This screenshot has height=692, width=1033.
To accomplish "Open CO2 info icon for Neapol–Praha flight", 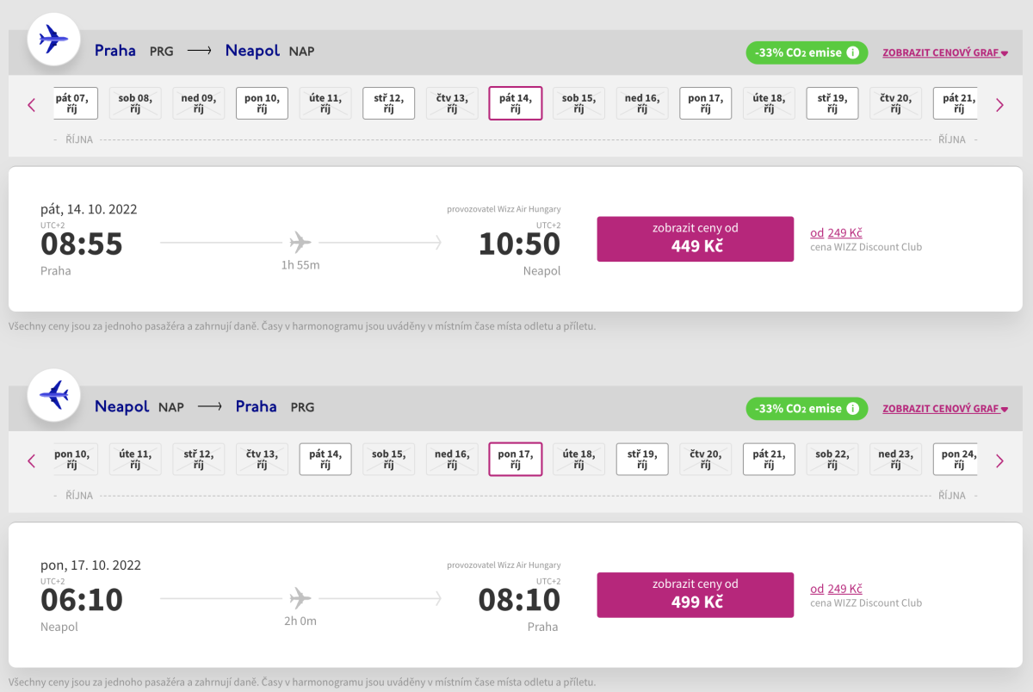I will pos(852,409).
